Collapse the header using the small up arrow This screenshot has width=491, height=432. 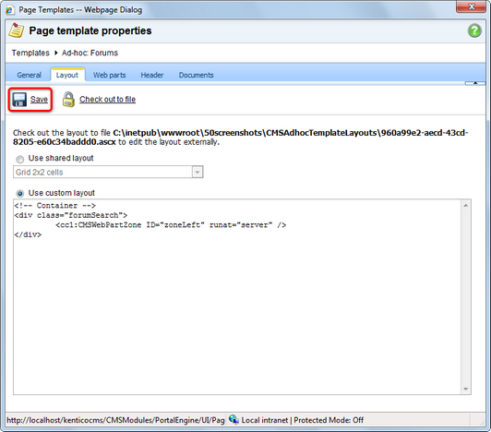click(x=475, y=83)
